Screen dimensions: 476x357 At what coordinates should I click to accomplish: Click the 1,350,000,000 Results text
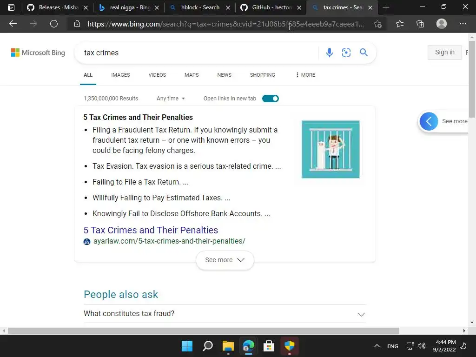coord(111,99)
